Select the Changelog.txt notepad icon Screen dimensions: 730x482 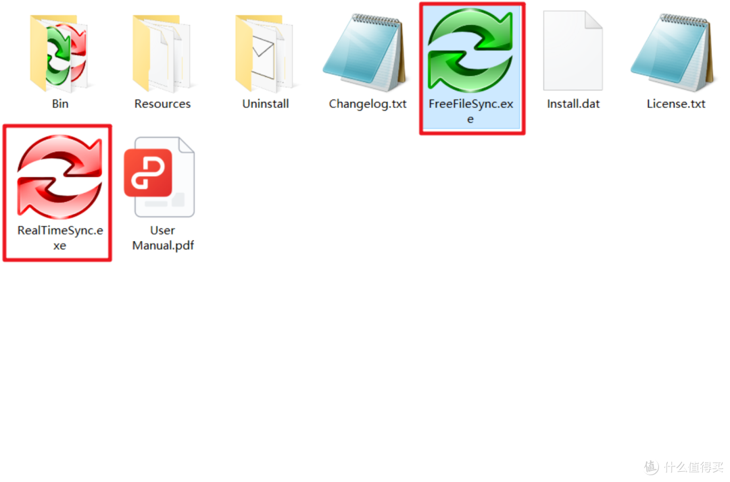(x=366, y=53)
